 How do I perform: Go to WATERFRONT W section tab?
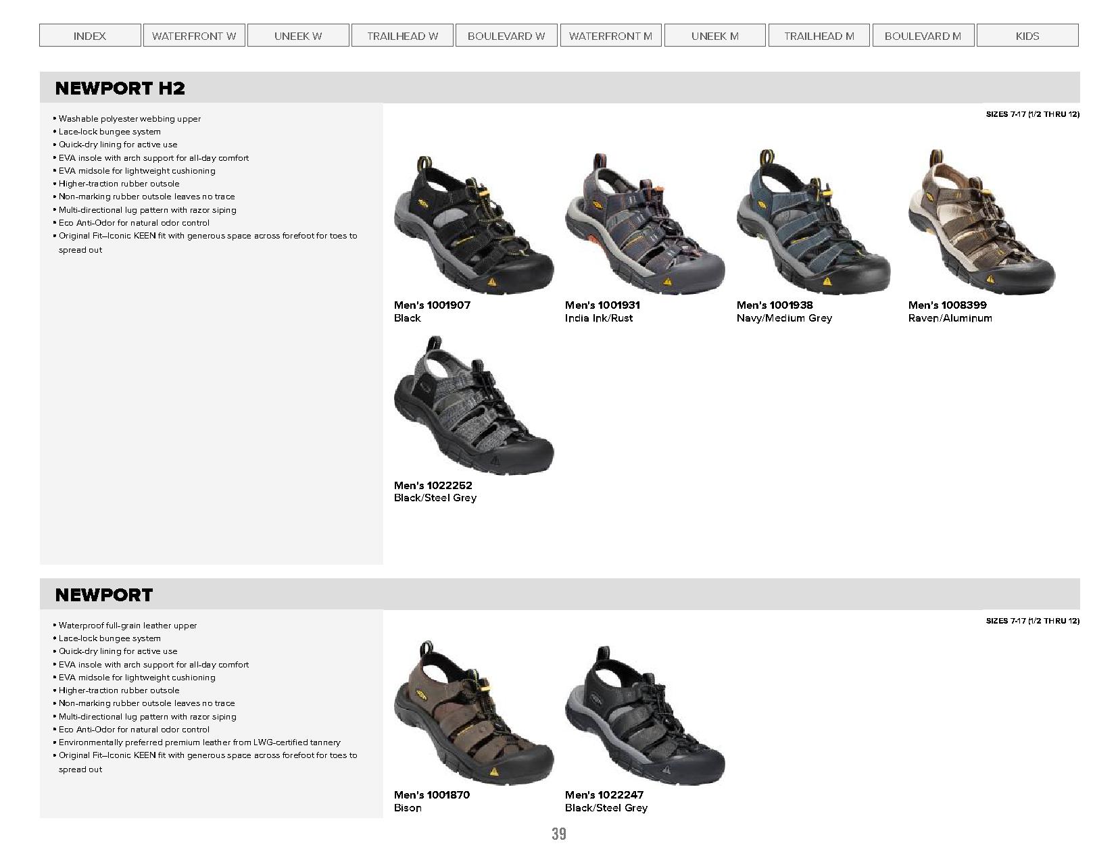194,36
